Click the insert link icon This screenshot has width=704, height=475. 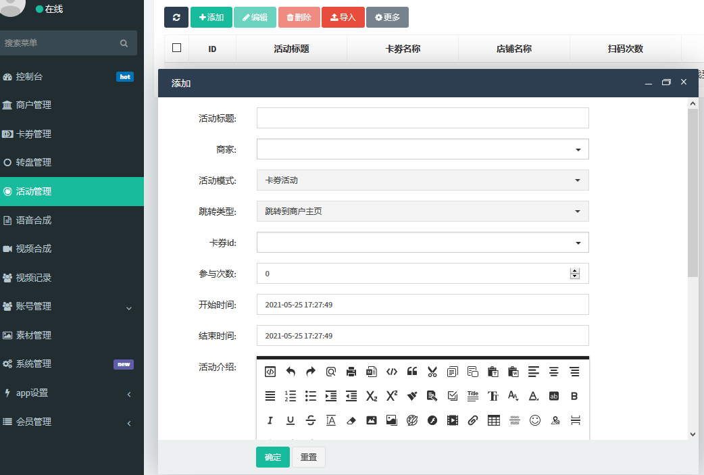(x=473, y=420)
